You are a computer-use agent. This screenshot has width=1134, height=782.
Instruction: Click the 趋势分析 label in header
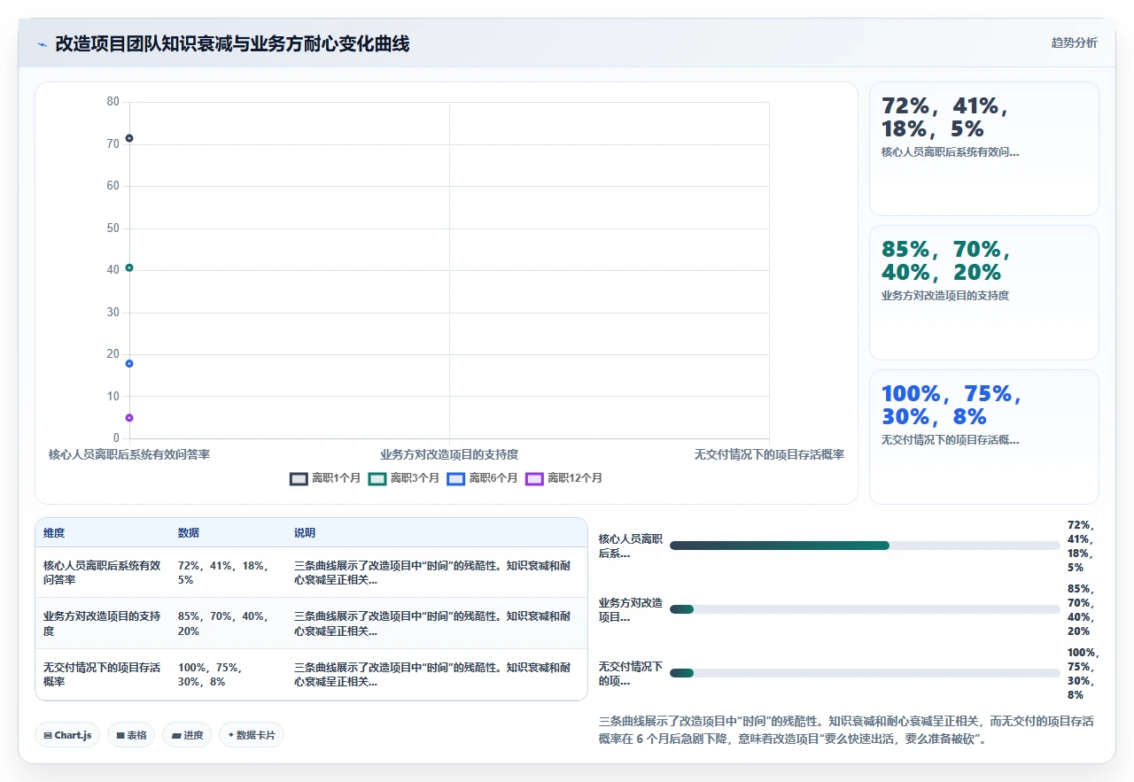[1074, 43]
